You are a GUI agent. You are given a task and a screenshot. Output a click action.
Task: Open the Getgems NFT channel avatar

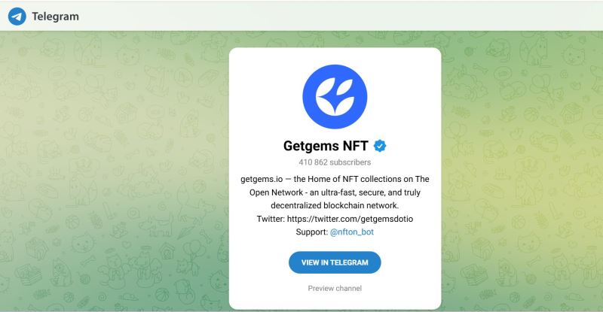pos(335,96)
